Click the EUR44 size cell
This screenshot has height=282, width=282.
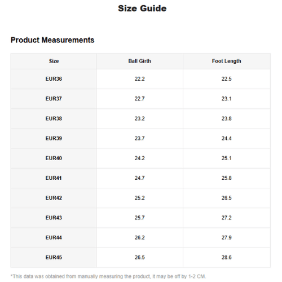pos(54,237)
